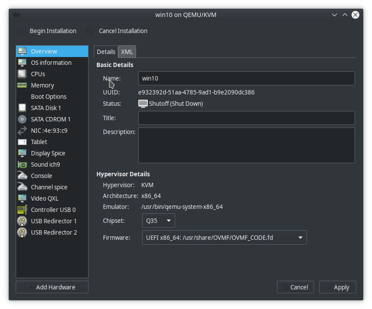The image size is (372, 309).
Task: Minimize the window with the down chevron
Action: pyautogui.click(x=334, y=15)
